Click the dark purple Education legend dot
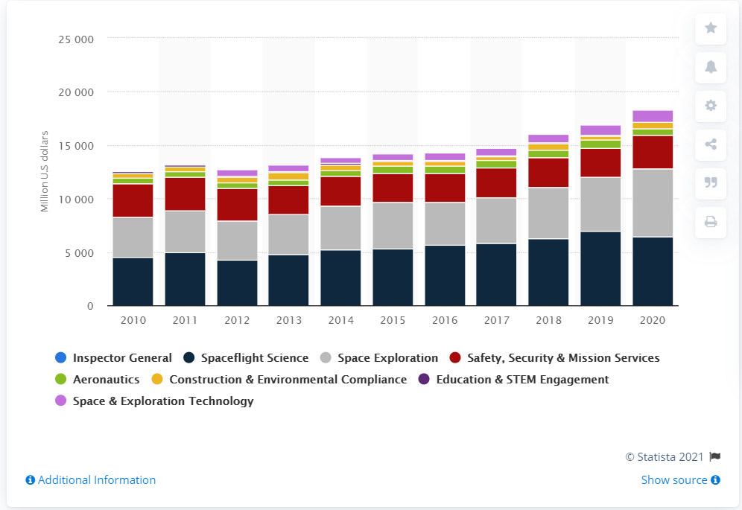This screenshot has height=510, width=742. [x=424, y=380]
